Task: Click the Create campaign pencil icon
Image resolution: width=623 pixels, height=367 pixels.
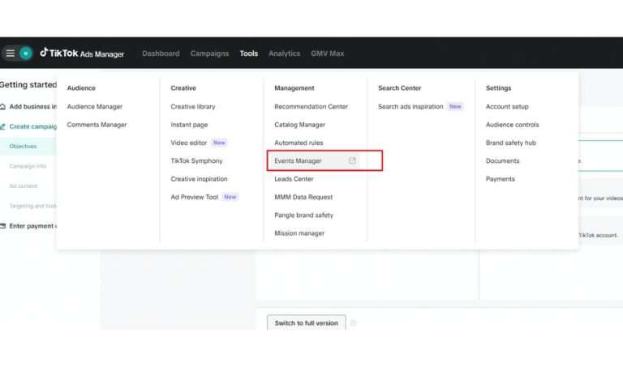Action: (x=2, y=126)
